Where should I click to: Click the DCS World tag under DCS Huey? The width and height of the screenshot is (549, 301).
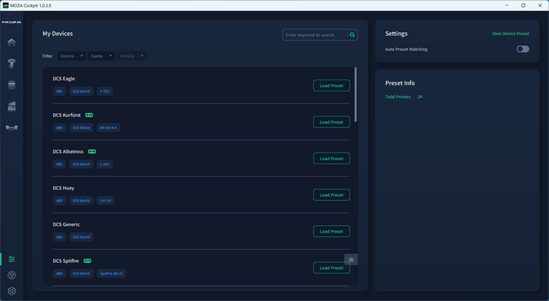81,201
